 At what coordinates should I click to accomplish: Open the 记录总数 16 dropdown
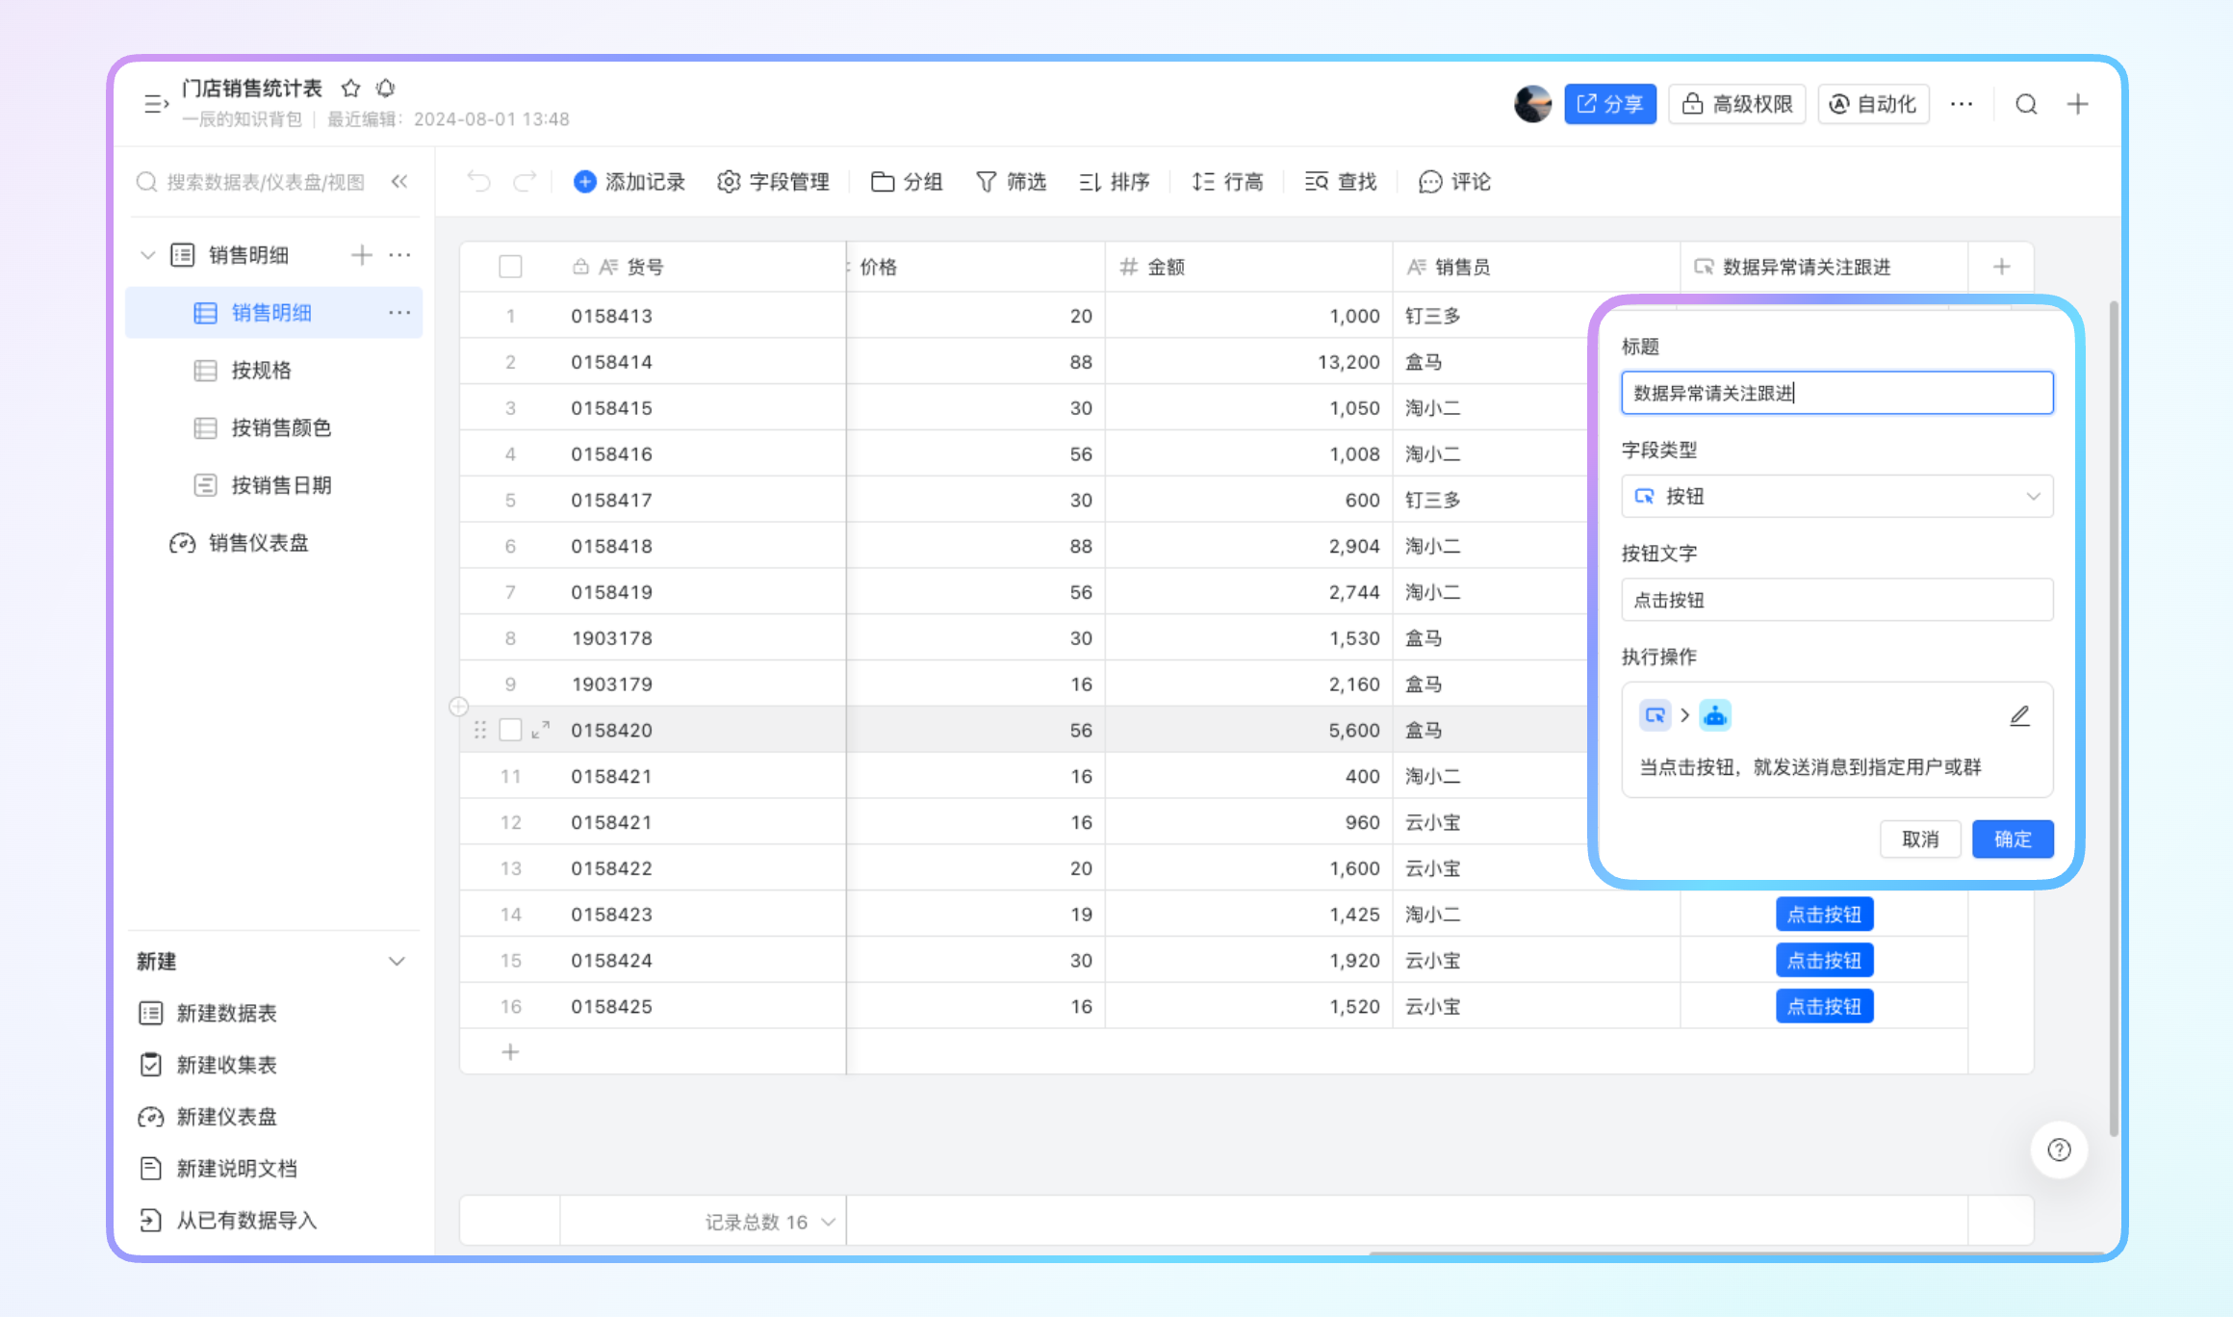(x=770, y=1222)
